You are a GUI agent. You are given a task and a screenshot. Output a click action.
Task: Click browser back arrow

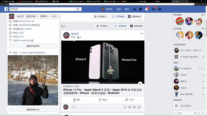point(2,4)
